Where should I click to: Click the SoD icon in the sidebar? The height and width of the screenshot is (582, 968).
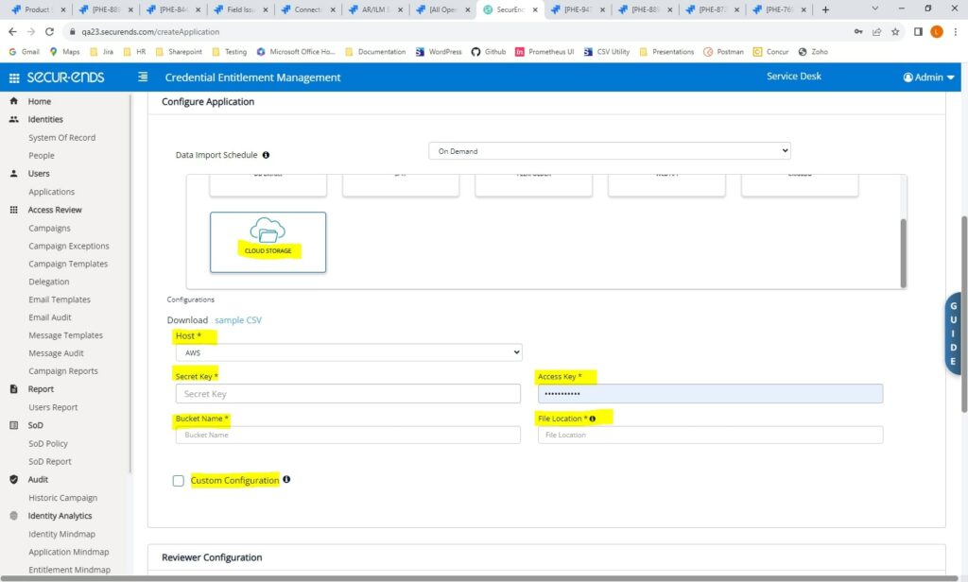coord(13,425)
